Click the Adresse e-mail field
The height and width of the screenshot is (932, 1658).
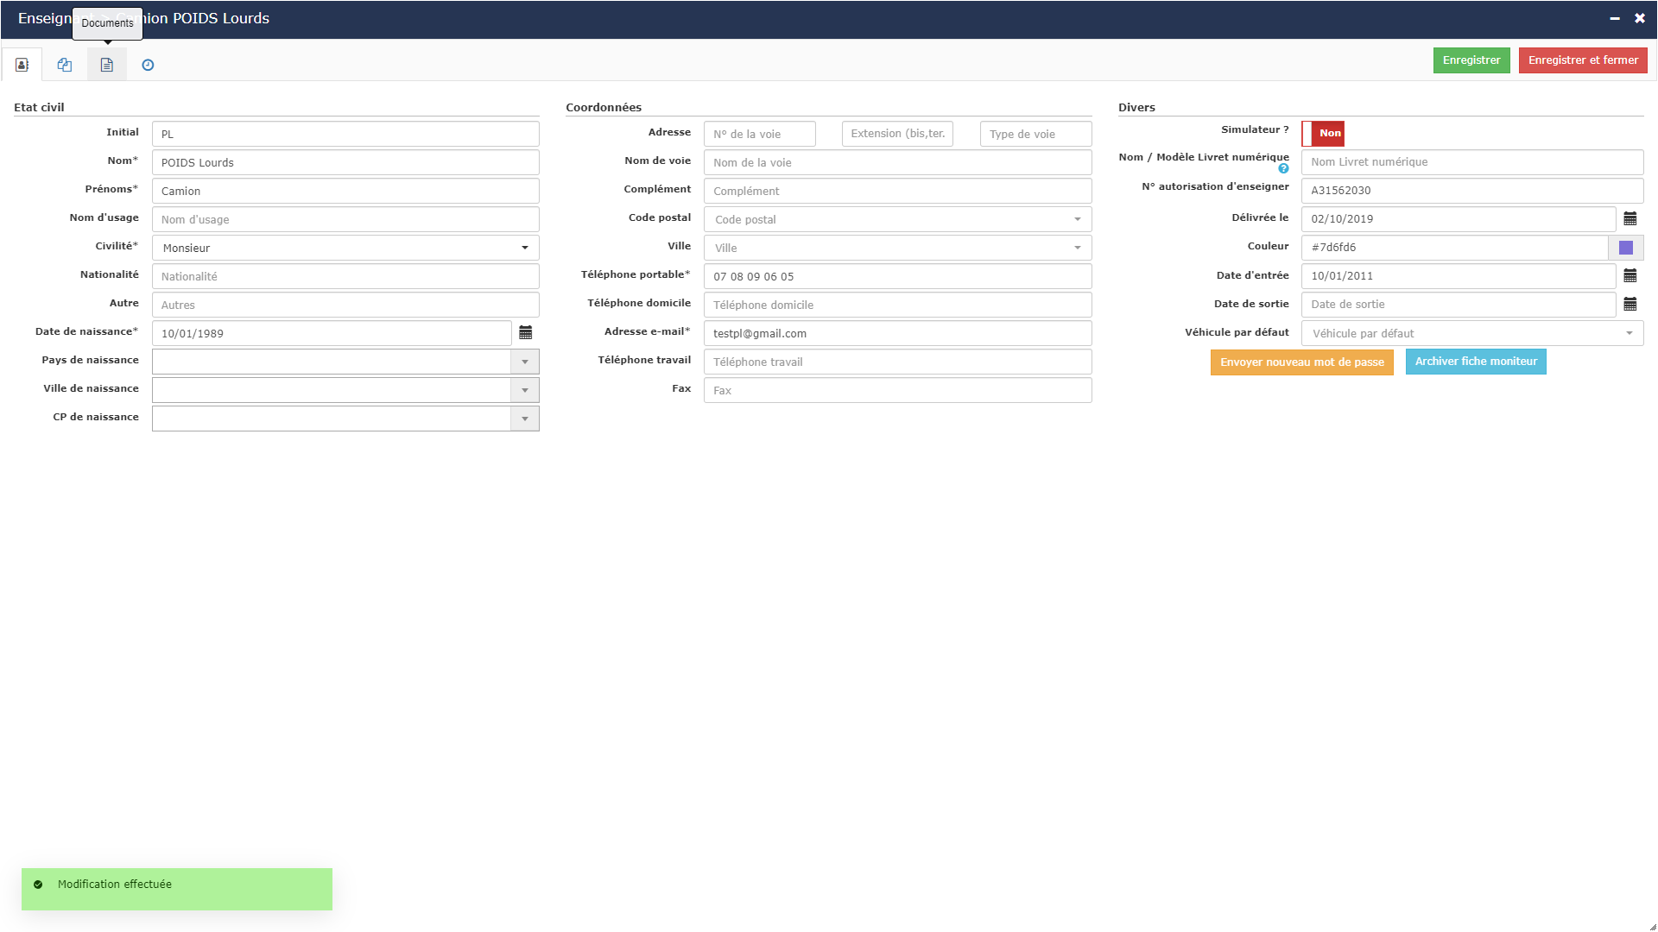[x=897, y=333]
